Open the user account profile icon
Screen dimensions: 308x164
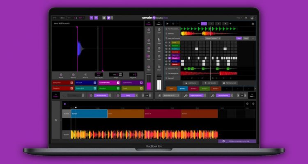click(x=252, y=18)
